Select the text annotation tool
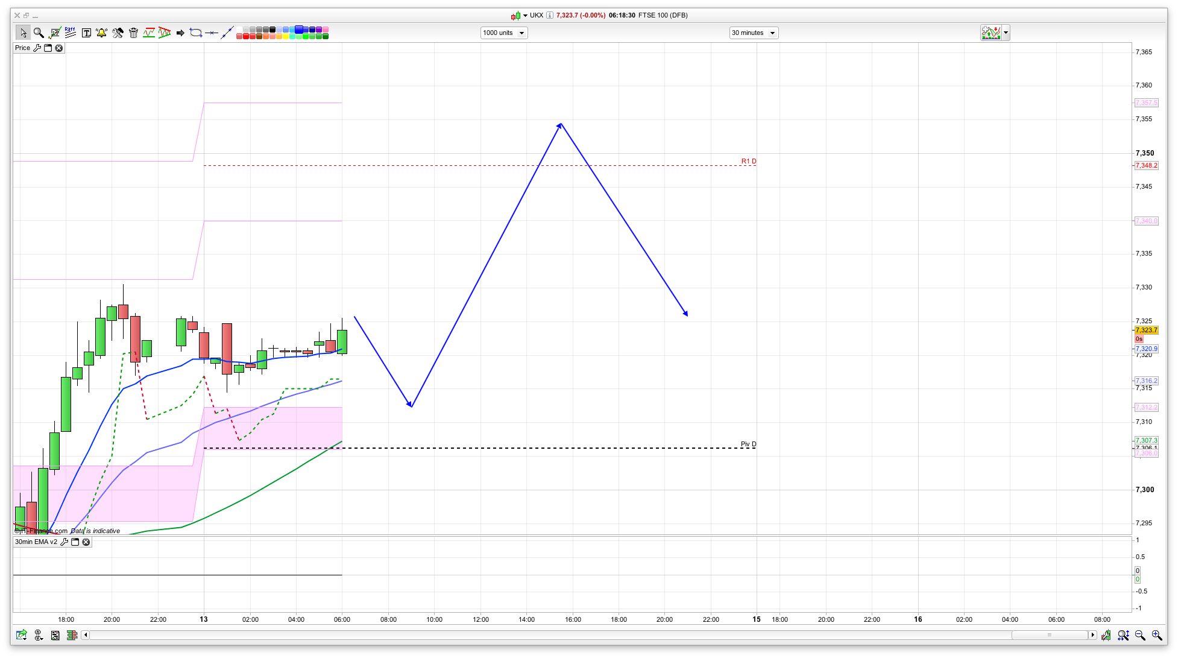The height and width of the screenshot is (658, 1178). pos(86,33)
